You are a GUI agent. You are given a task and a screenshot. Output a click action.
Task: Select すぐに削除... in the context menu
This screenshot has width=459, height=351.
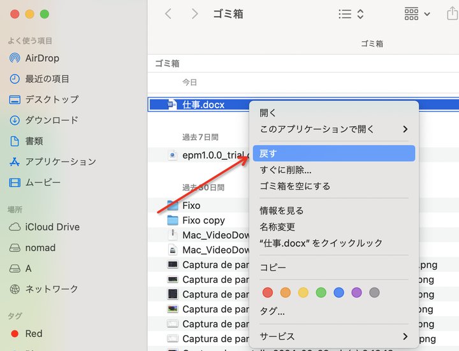(333, 169)
